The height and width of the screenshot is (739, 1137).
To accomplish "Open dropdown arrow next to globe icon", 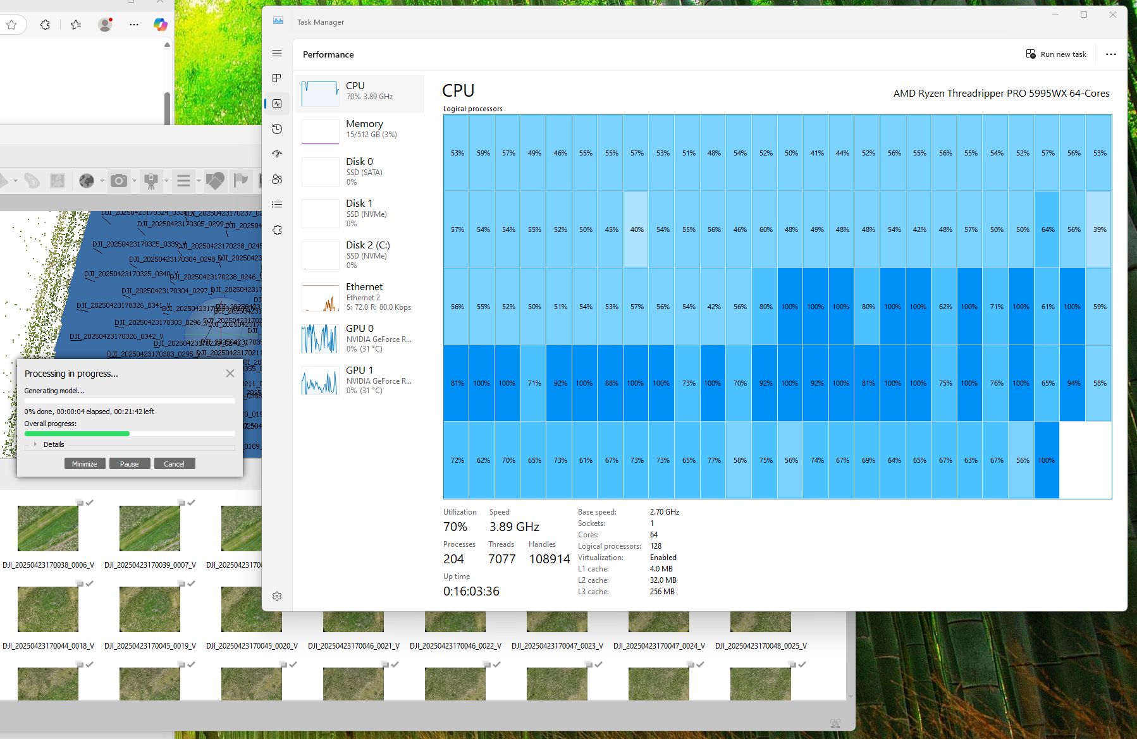I will (102, 181).
